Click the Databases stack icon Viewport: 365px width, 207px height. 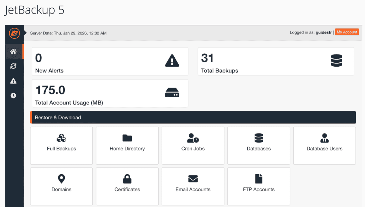click(x=259, y=138)
